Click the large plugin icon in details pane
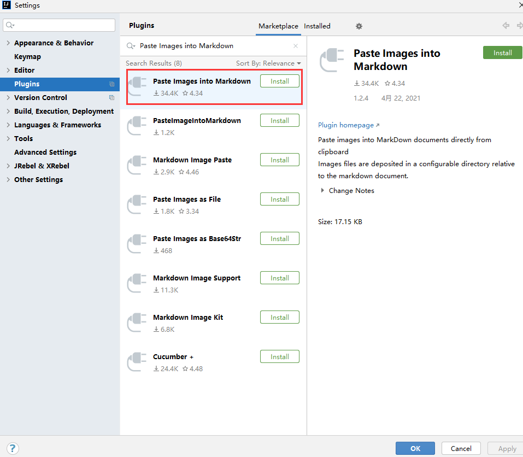The height and width of the screenshot is (457, 523). [332, 60]
